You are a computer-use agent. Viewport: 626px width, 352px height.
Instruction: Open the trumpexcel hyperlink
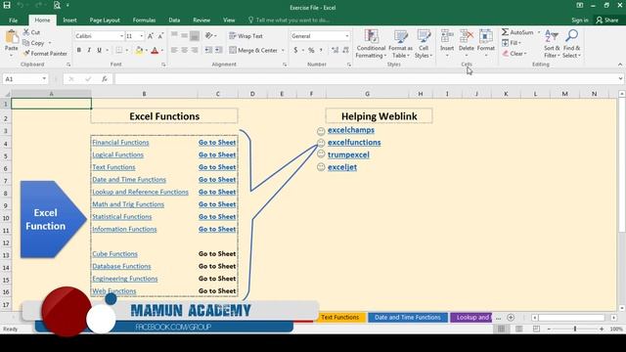[348, 154]
